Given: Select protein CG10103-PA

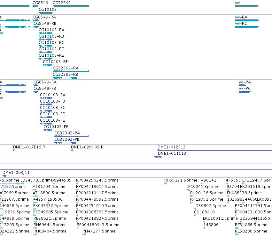Looking at the screenshot, I should [53, 95].
